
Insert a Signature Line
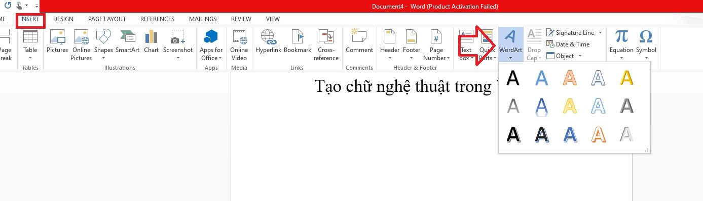click(571, 33)
